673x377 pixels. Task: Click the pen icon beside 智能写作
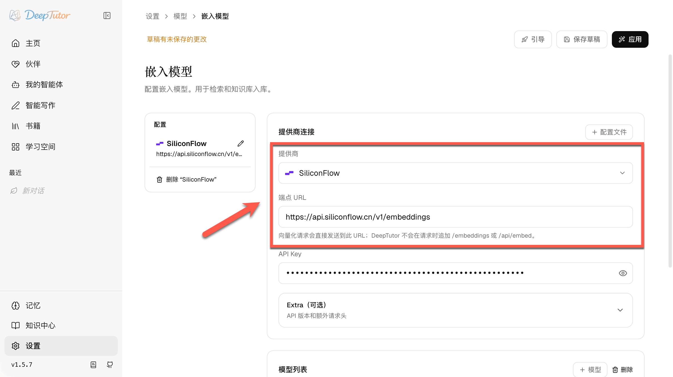point(16,105)
